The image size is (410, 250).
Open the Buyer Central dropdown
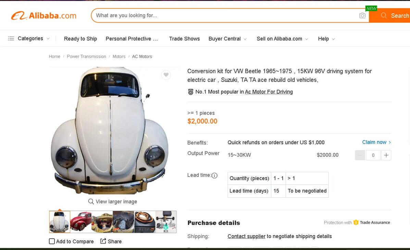(x=227, y=39)
